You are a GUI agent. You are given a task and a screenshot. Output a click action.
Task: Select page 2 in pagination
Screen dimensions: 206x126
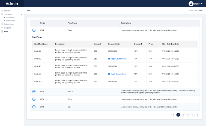tap(183, 115)
